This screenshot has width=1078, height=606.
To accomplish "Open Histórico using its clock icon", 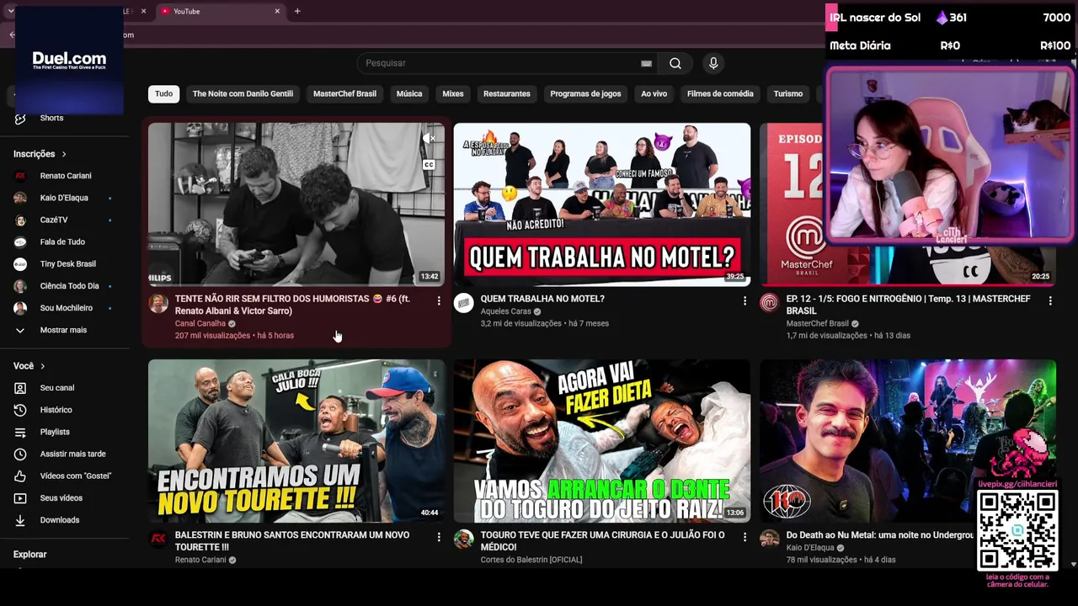I will [x=20, y=410].
